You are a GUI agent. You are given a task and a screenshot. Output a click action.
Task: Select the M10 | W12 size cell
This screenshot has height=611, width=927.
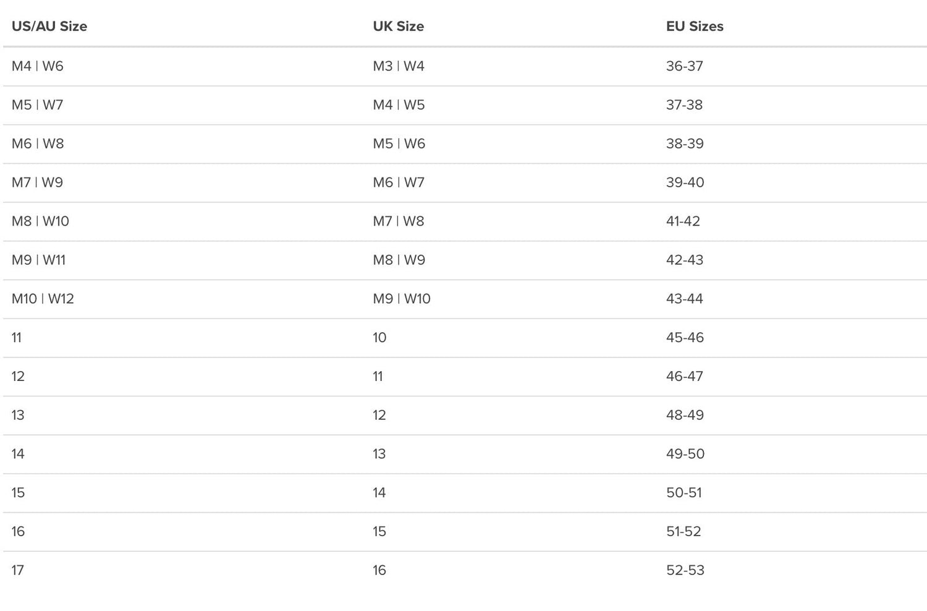43,299
